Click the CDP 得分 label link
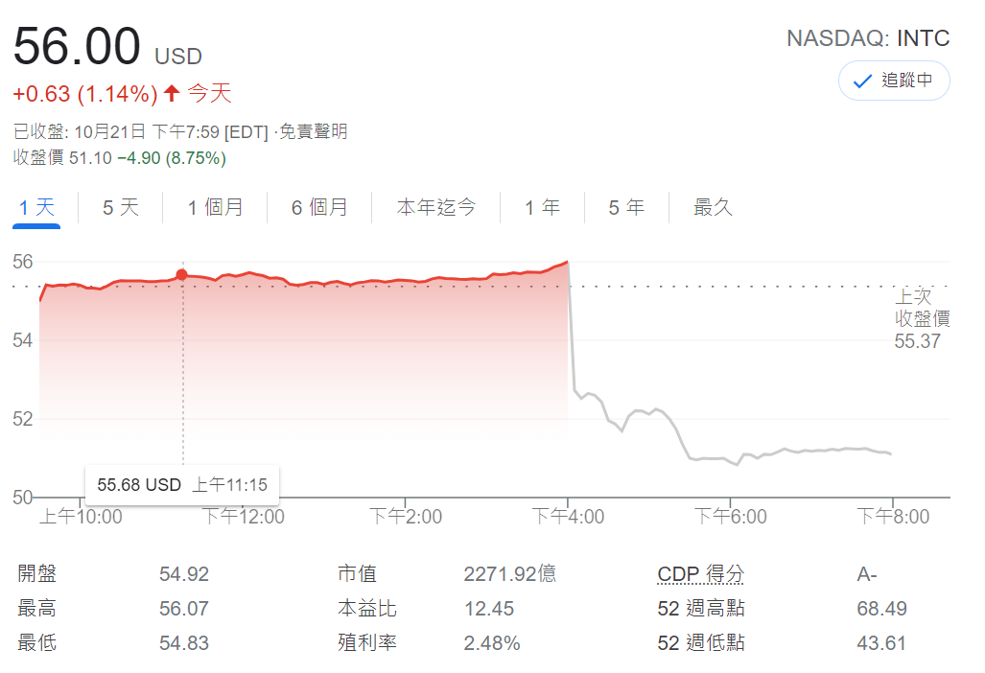 700,574
